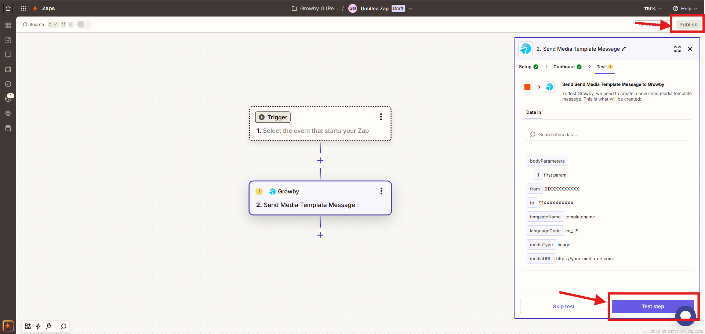Select the Trigger badge on step 1

[x=273, y=117]
